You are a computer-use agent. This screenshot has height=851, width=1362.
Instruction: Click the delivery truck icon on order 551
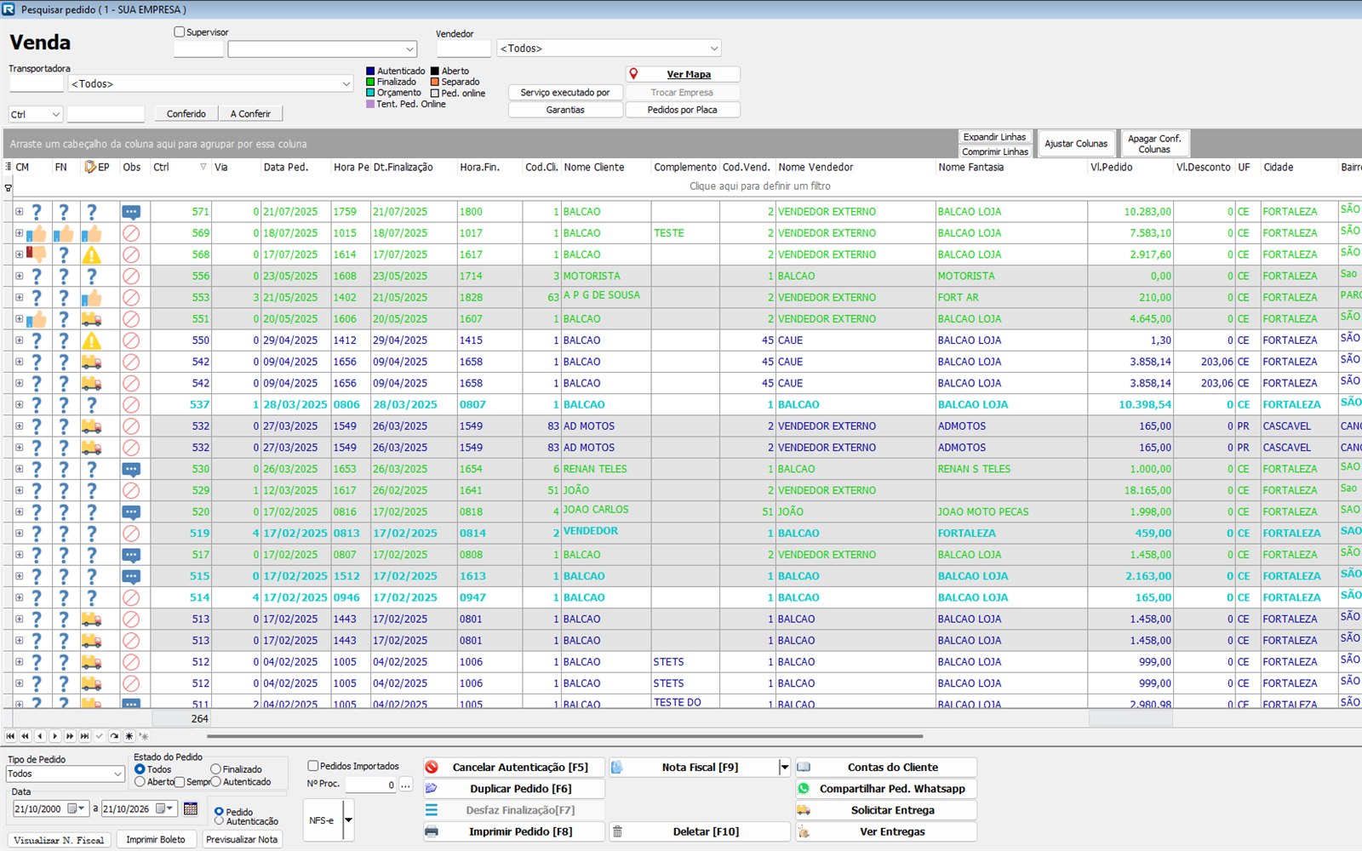[x=91, y=319]
